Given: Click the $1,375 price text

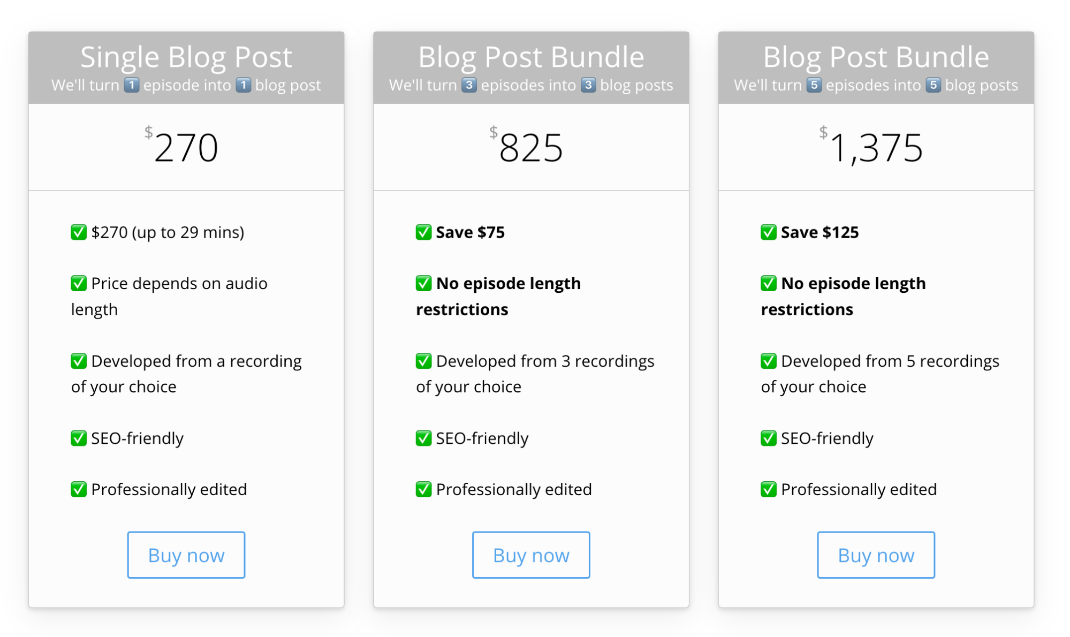Looking at the screenshot, I should click(x=871, y=146).
